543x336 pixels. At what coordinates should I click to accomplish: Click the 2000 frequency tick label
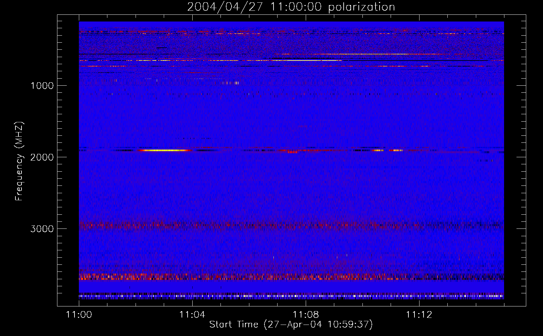(x=42, y=157)
